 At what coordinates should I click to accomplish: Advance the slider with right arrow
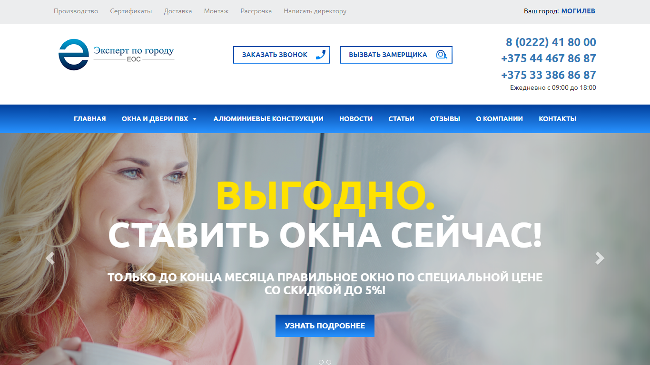[x=600, y=258]
